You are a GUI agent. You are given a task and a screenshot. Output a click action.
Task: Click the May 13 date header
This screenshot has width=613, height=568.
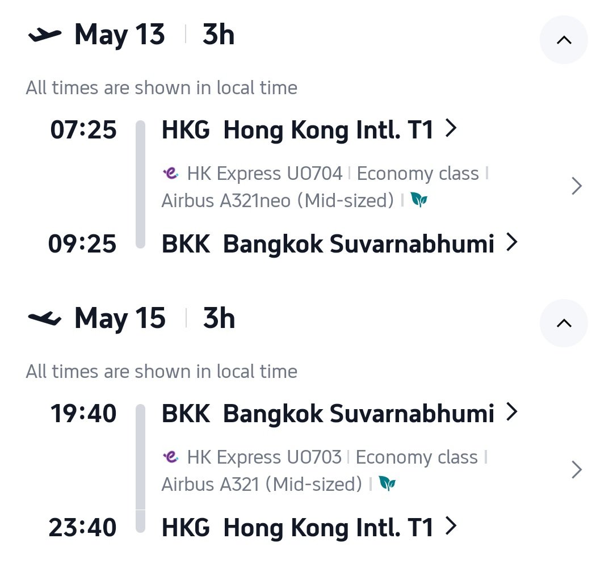[120, 35]
